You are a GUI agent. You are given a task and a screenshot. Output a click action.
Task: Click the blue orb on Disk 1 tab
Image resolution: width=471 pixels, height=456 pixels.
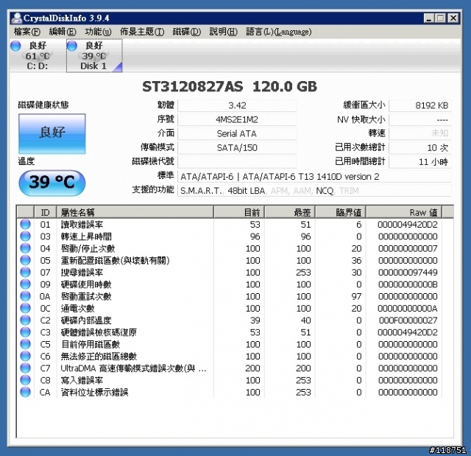click(x=72, y=46)
